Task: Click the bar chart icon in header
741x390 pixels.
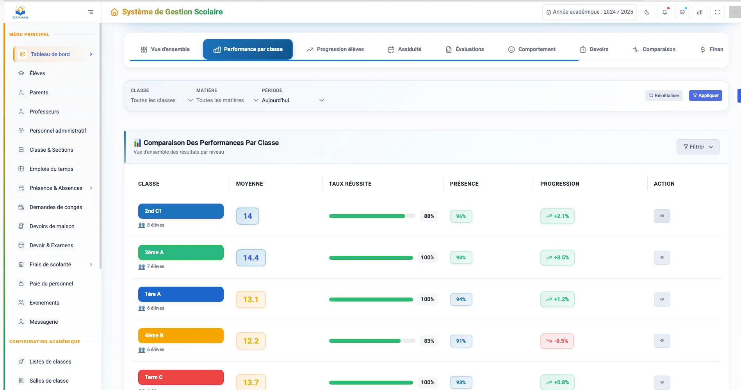Action: 700,12
